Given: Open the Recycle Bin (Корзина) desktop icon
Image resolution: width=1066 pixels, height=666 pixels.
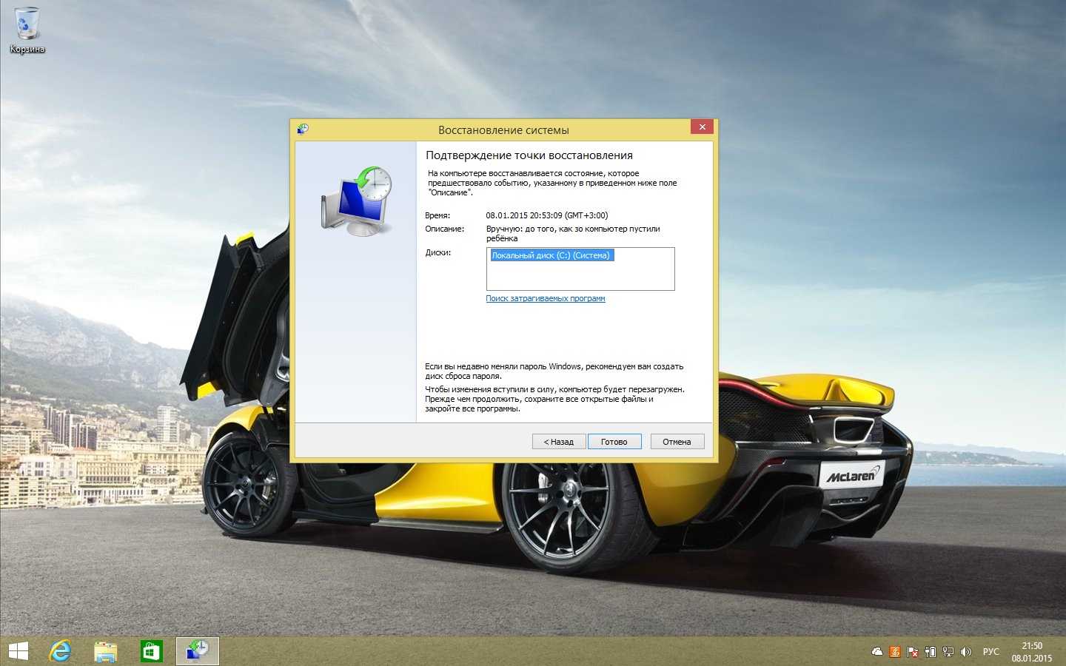Looking at the screenshot, I should 27,30.
